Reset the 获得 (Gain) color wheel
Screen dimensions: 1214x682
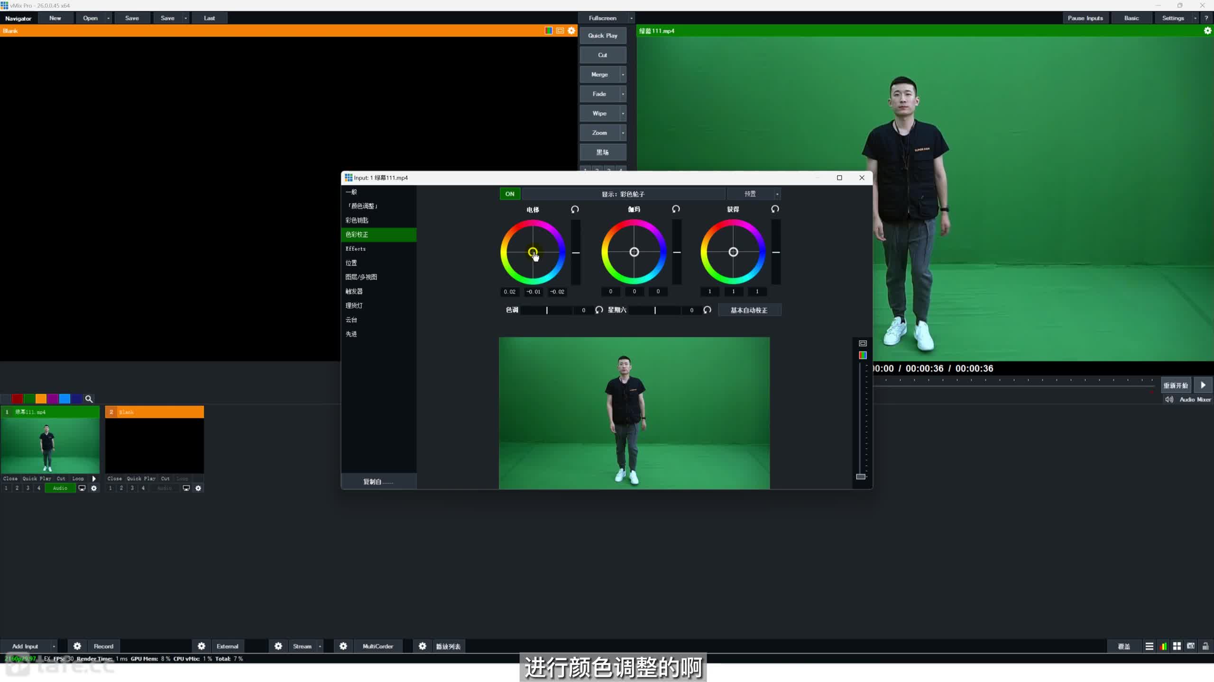pos(775,209)
